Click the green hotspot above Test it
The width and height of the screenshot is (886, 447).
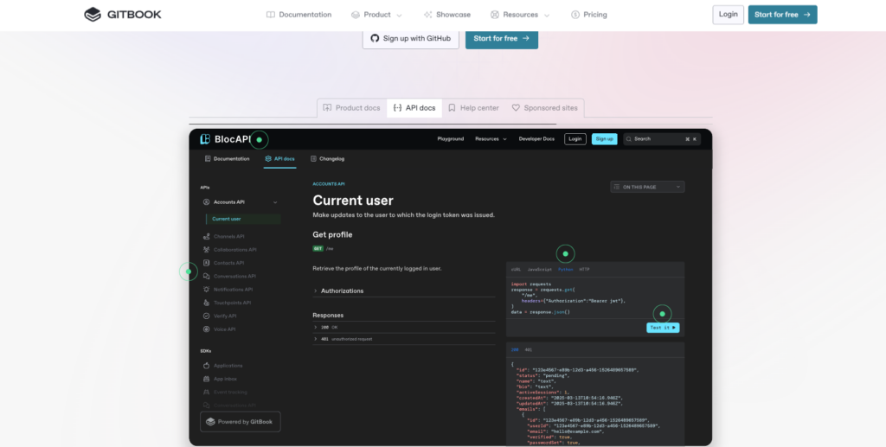tap(662, 313)
